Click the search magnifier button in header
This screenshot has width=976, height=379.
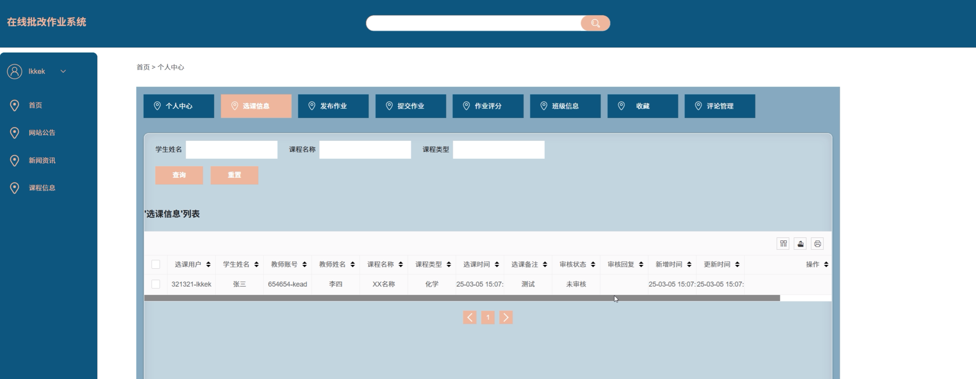tap(595, 23)
